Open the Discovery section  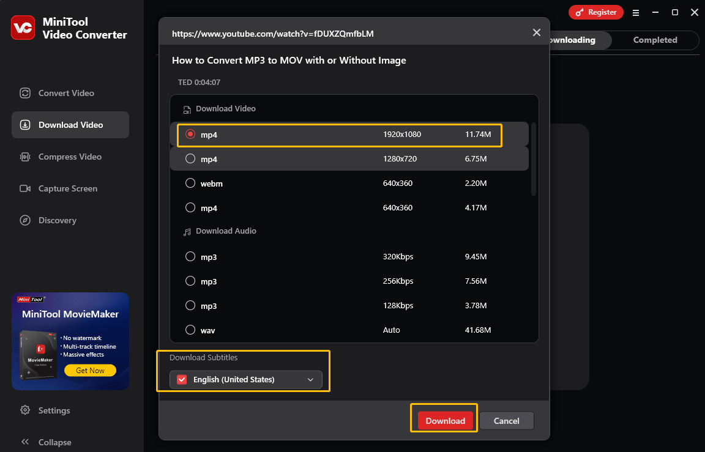70,220
